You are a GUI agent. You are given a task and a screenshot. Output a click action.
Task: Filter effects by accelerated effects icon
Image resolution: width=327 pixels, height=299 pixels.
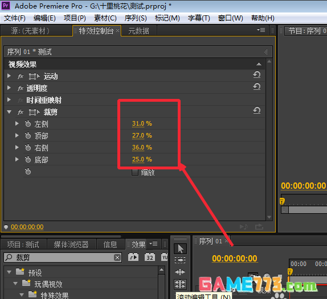(133, 258)
